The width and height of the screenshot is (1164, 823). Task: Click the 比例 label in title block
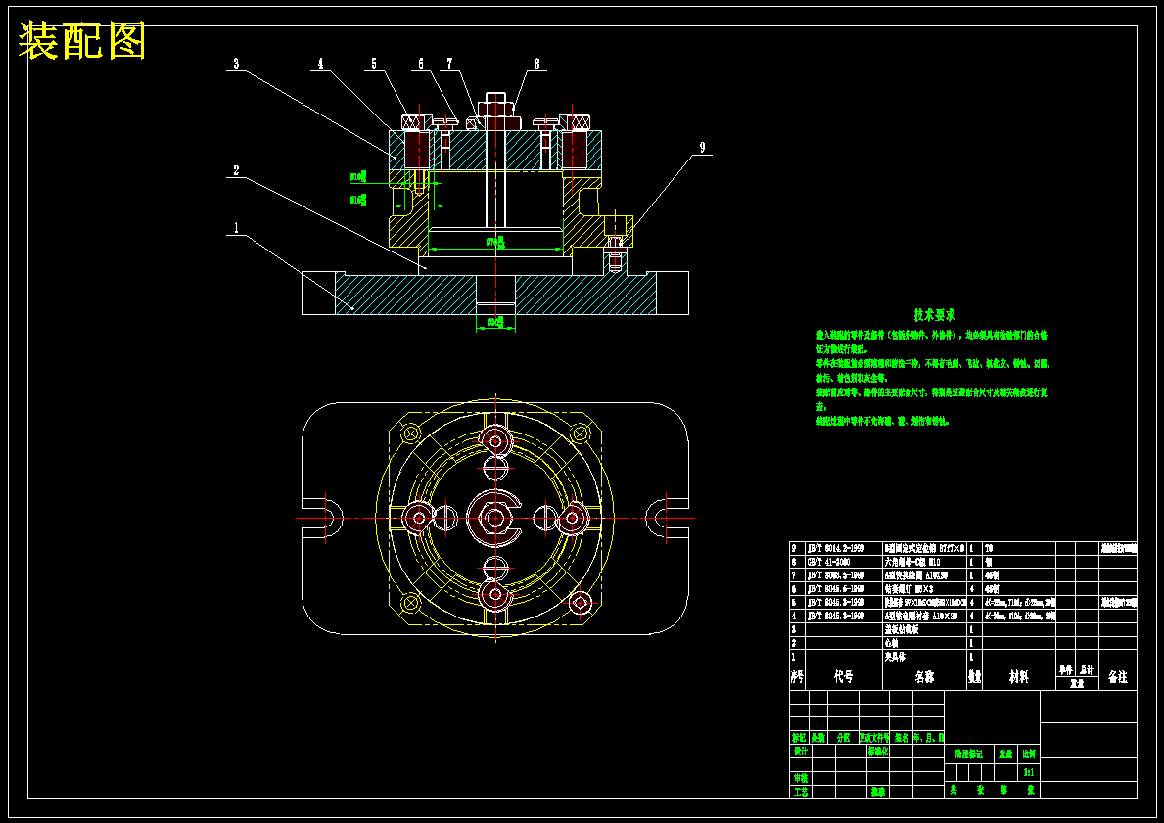1029,754
